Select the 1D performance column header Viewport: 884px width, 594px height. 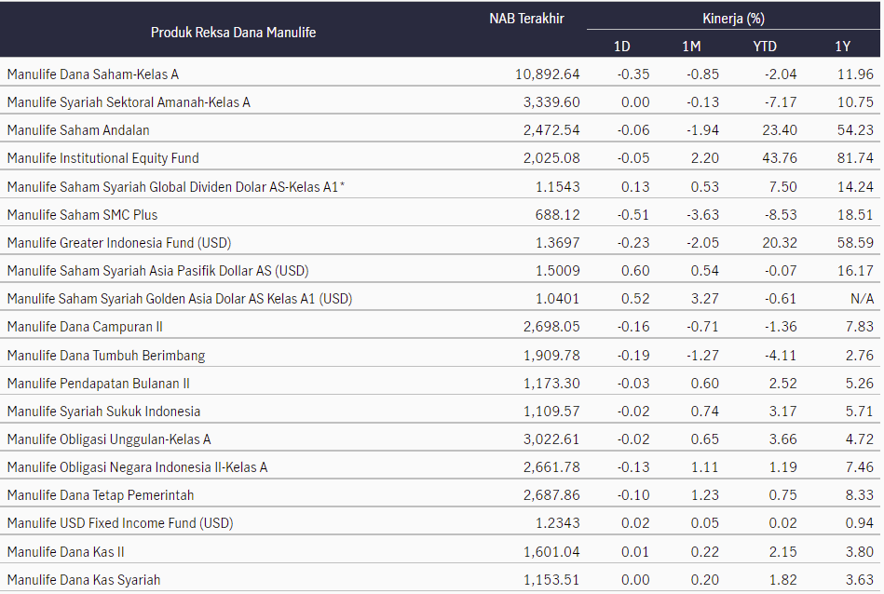(x=622, y=47)
